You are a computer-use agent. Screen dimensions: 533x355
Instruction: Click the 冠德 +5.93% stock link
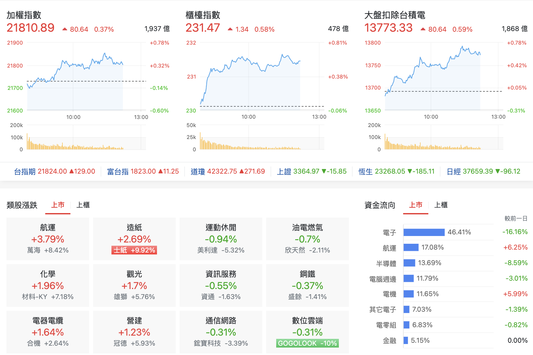134,343
